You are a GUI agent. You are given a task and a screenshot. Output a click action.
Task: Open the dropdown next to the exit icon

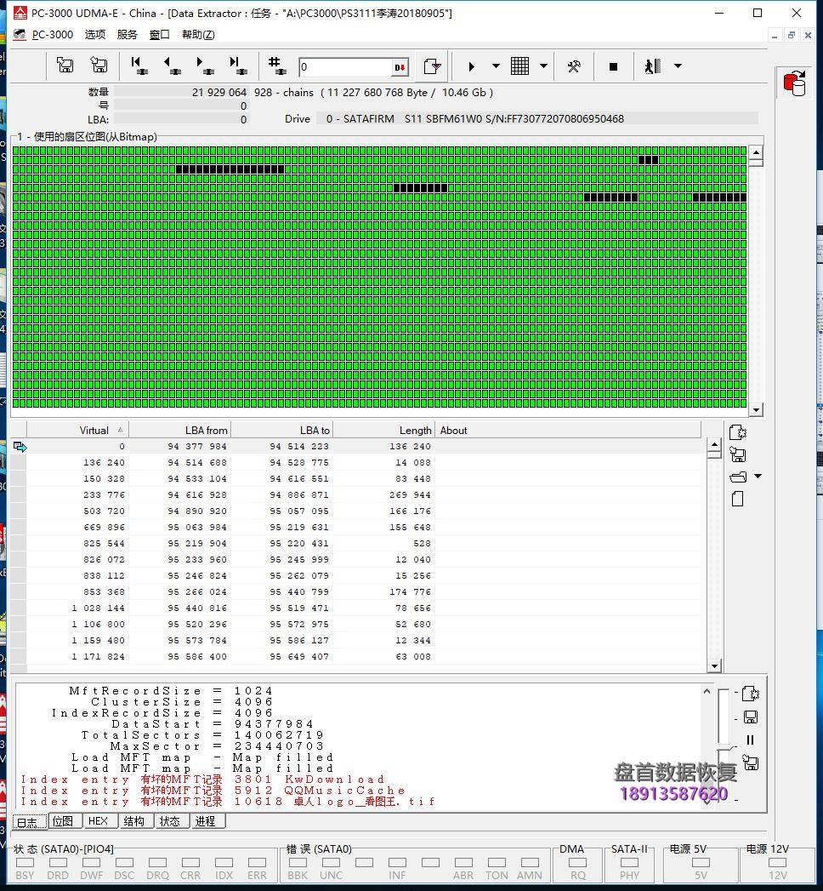[x=678, y=66]
